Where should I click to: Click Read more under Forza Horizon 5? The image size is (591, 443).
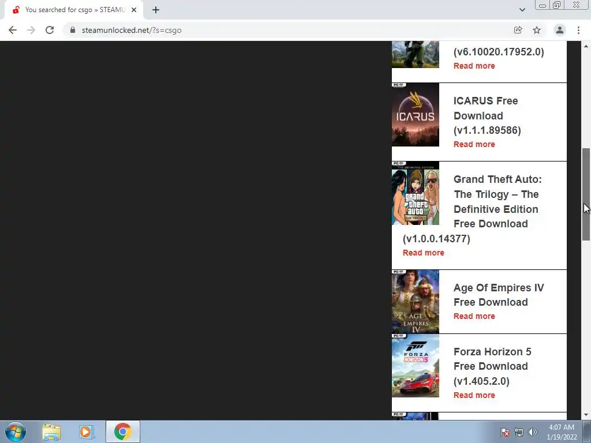pos(474,395)
